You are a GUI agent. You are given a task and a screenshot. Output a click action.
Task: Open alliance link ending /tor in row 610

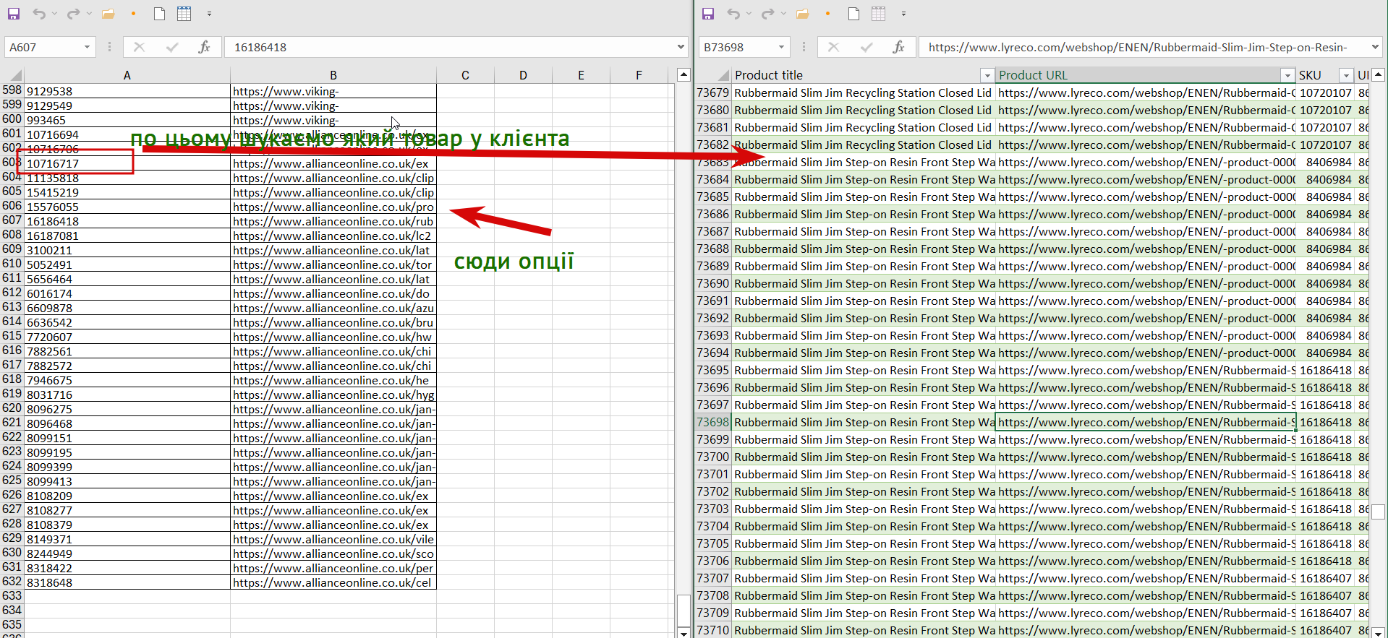tap(333, 264)
